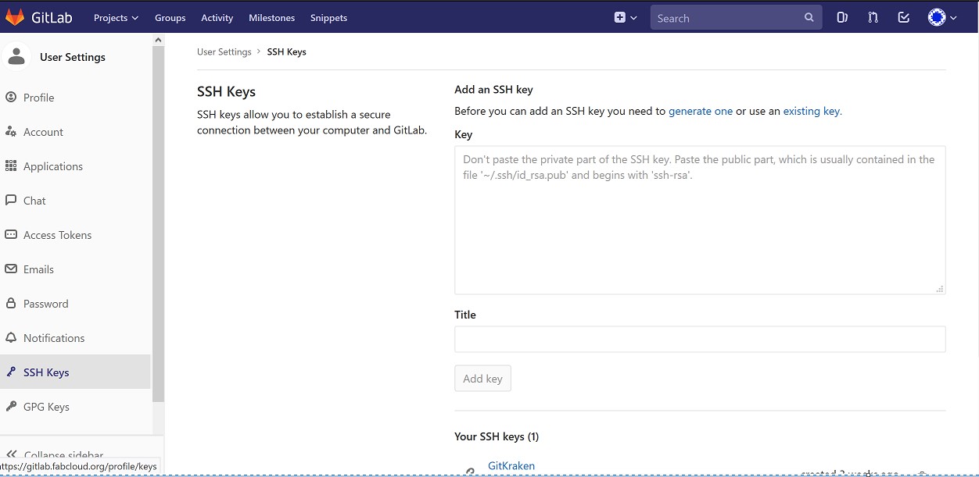The height and width of the screenshot is (477, 979).
Task: Go to Access Tokens settings
Action: (x=57, y=235)
